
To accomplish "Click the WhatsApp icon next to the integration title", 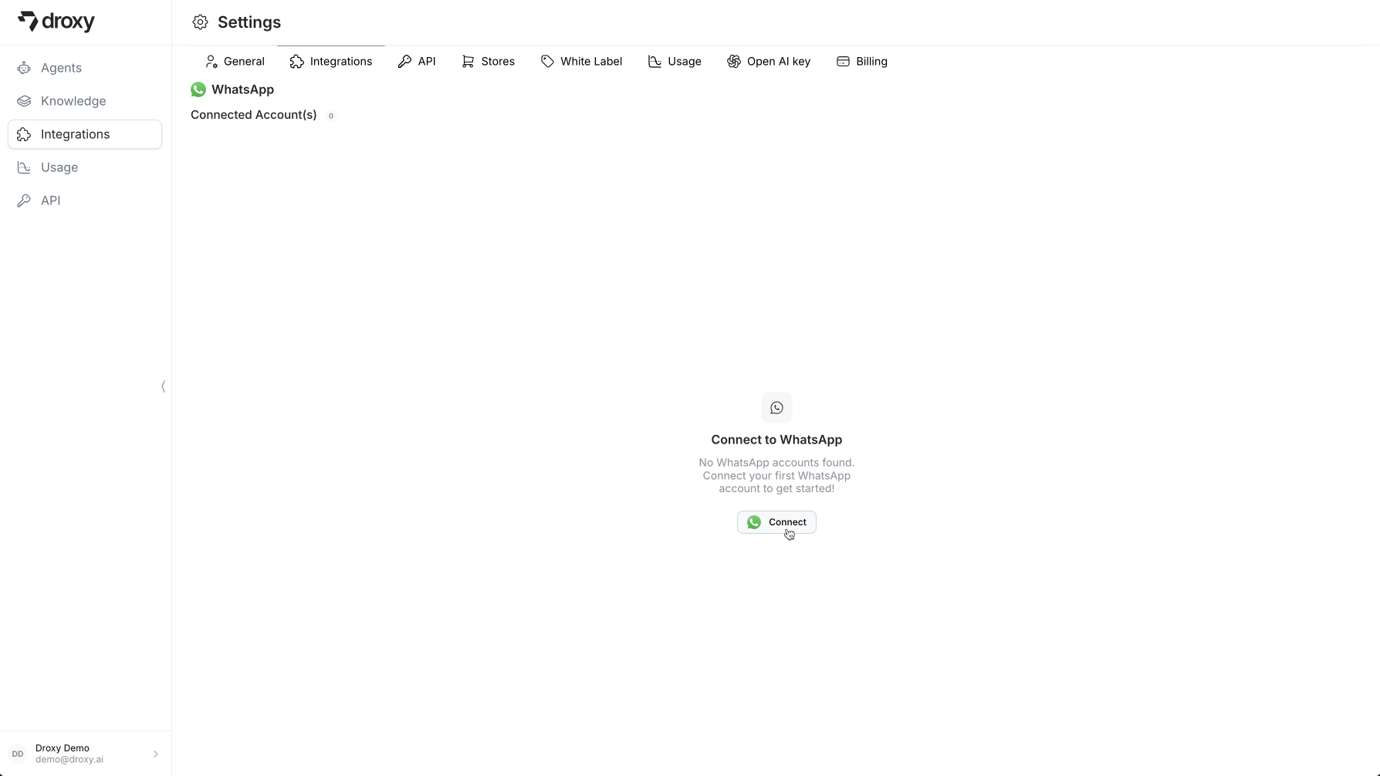I will pyautogui.click(x=198, y=89).
